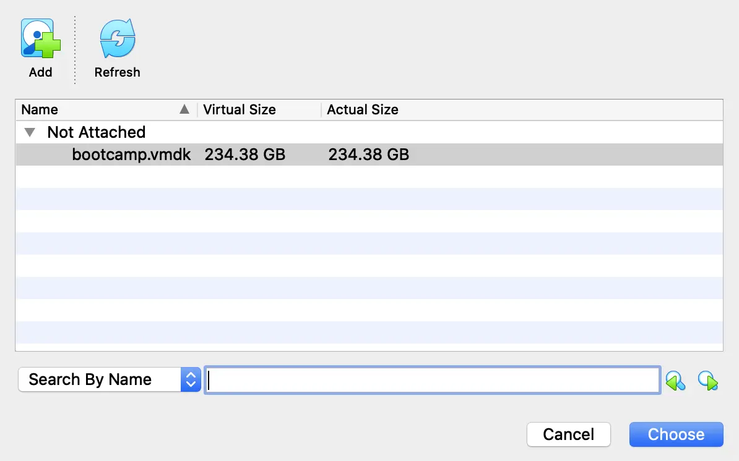Viewport: 739px width, 461px height.
Task: Click the Refresh icon to reload media list
Action: pos(117,38)
